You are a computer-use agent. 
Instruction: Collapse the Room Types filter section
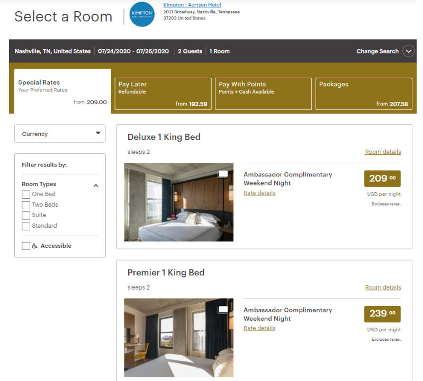click(x=96, y=185)
